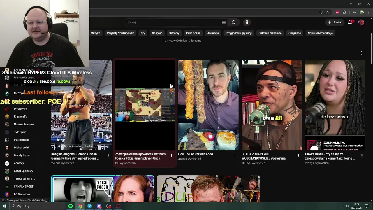Open options for Imagine dragons short

pos(108,156)
